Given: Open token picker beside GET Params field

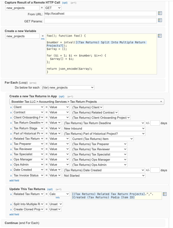Looking at the screenshot, I should tap(160, 20).
